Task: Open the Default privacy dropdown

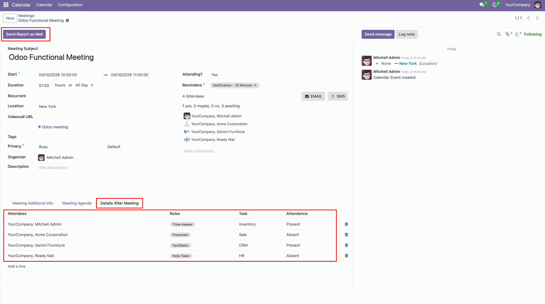Action: tap(139, 147)
